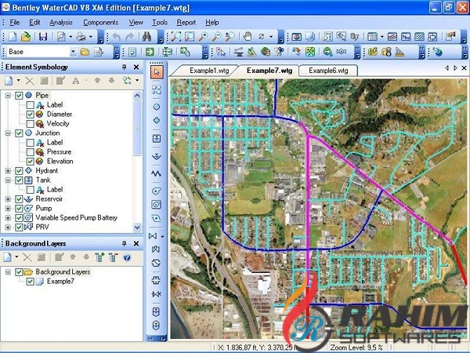The height and width of the screenshot is (353, 470).
Task: Collapse the Junction tree node
Action: pyautogui.click(x=8, y=133)
